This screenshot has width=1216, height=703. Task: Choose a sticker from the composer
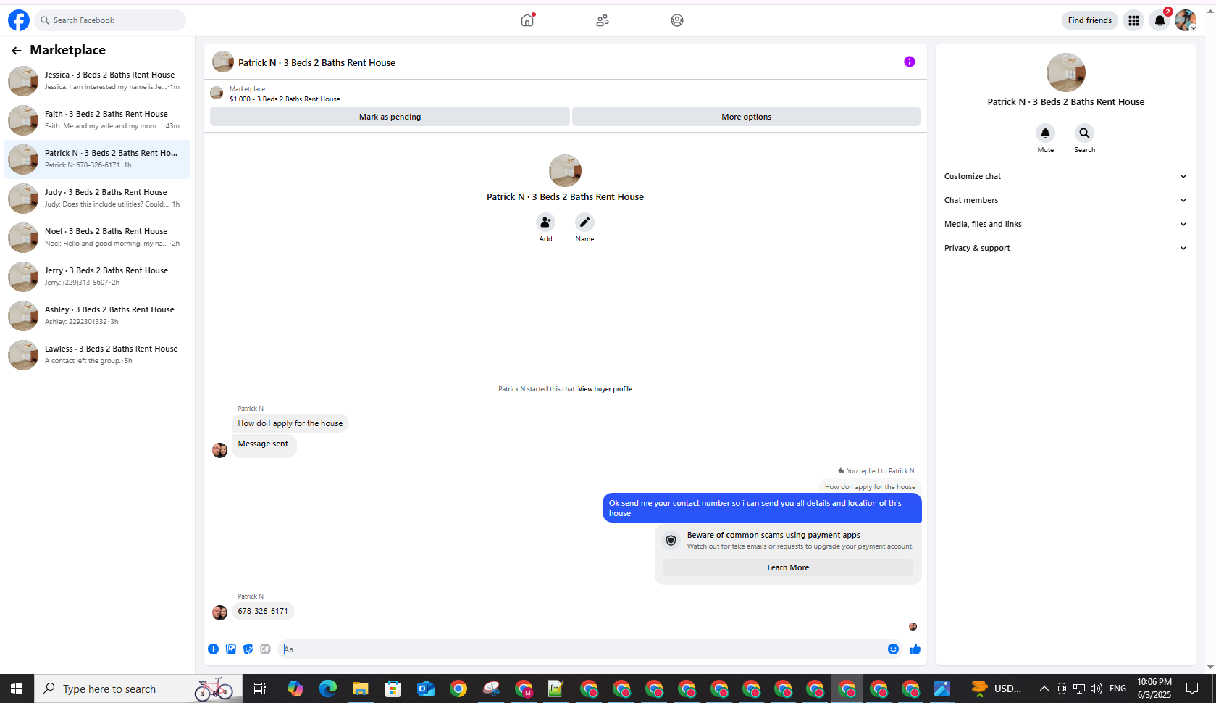pos(248,649)
